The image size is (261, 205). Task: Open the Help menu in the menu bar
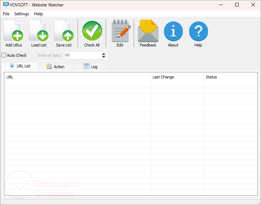click(x=38, y=14)
